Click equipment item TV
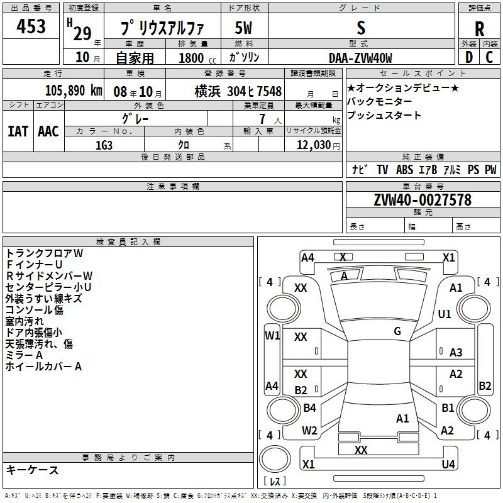503x503 pixels. coord(382,169)
